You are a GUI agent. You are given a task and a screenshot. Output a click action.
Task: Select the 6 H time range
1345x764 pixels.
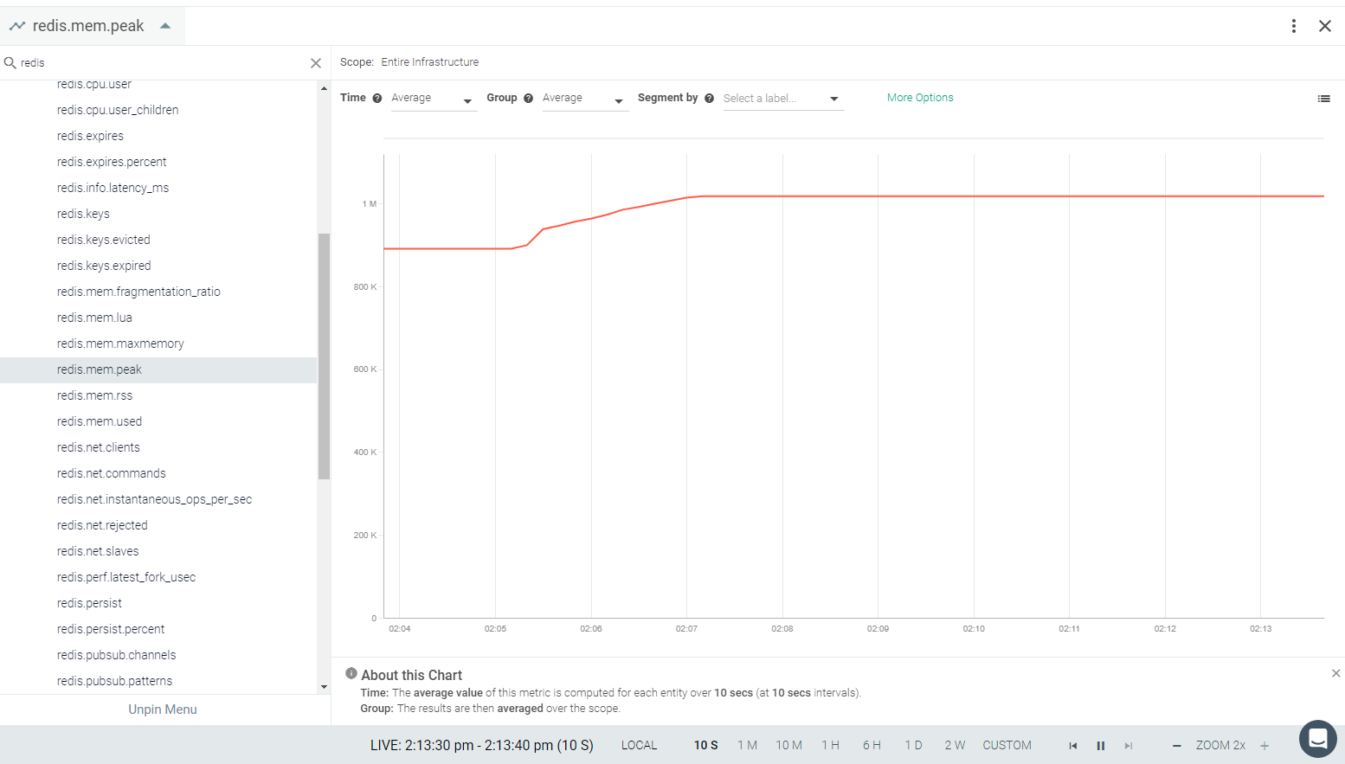tap(872, 746)
